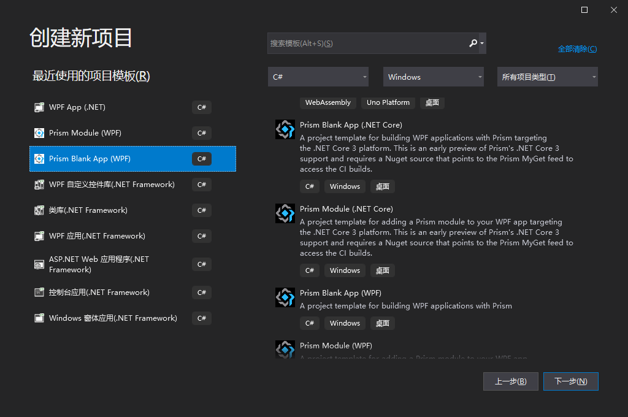Screen dimensions: 628x417
Task: Click the 上一步(B) button
Action: 510,381
